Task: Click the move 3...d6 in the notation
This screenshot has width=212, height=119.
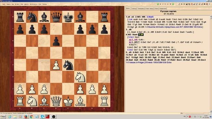Action: [x=129, y=29]
